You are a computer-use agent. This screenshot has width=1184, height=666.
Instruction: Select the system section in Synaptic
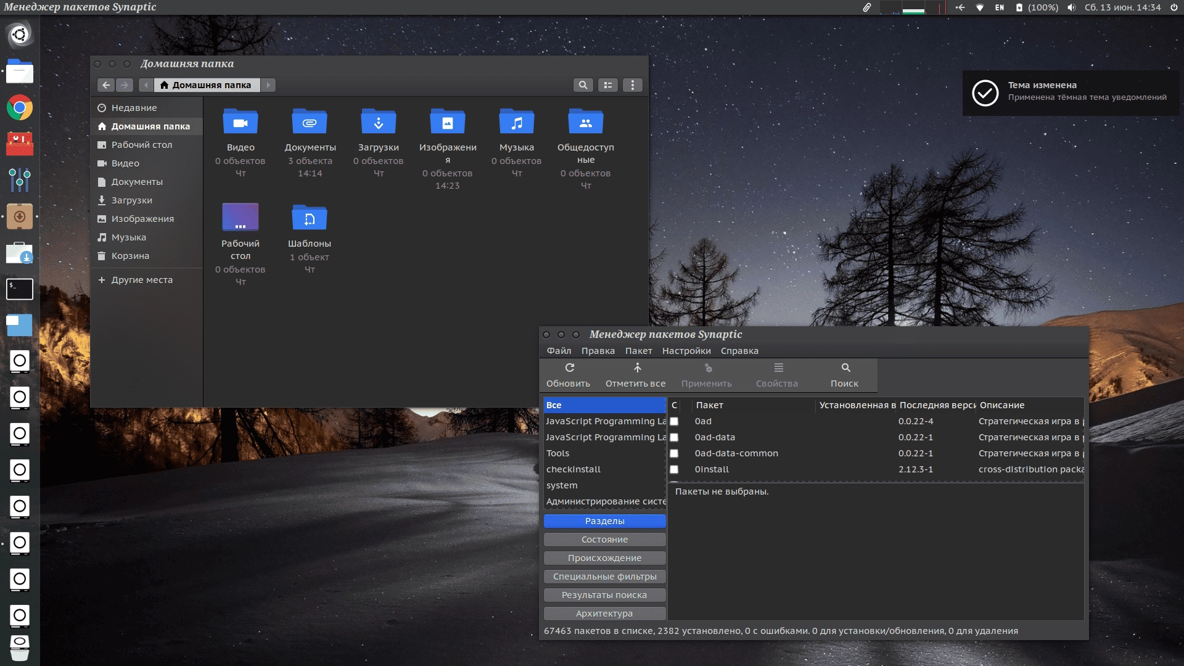pos(604,485)
